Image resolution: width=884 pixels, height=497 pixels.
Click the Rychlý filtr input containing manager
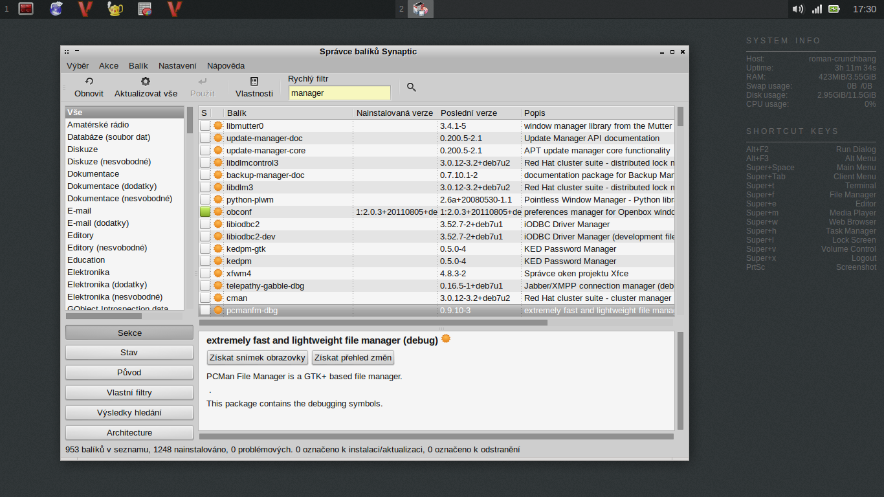340,93
